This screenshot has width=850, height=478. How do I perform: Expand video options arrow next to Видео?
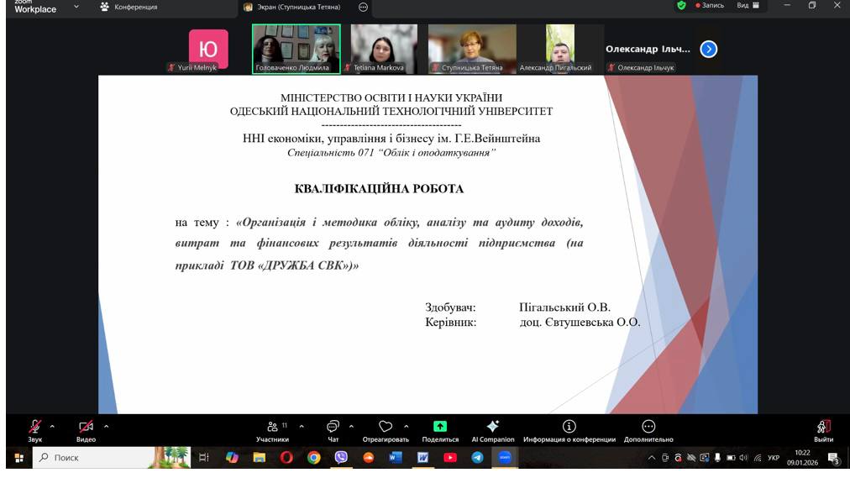(x=106, y=426)
